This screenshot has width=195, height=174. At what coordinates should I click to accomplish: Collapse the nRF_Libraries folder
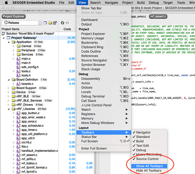tap(8, 109)
